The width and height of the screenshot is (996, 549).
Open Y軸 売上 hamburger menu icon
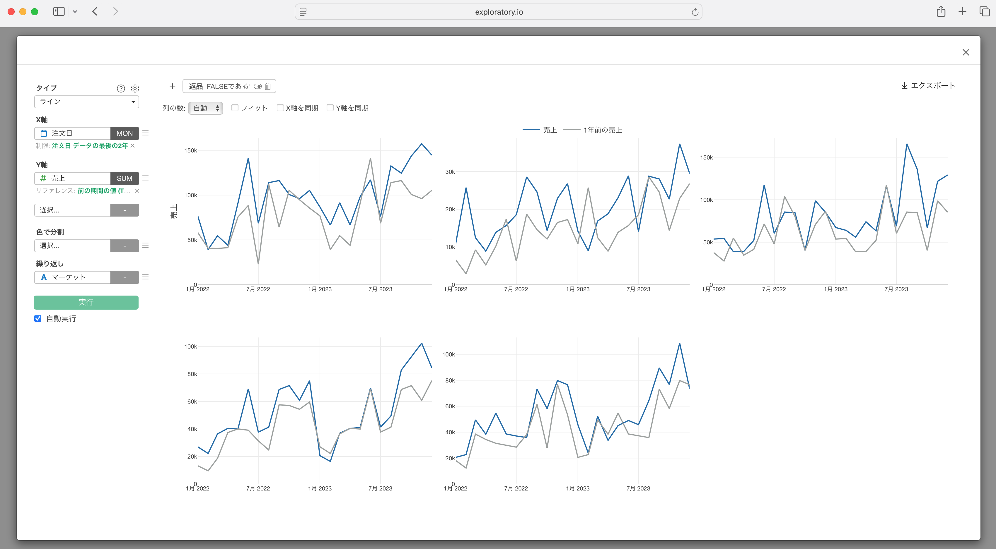[x=145, y=178]
